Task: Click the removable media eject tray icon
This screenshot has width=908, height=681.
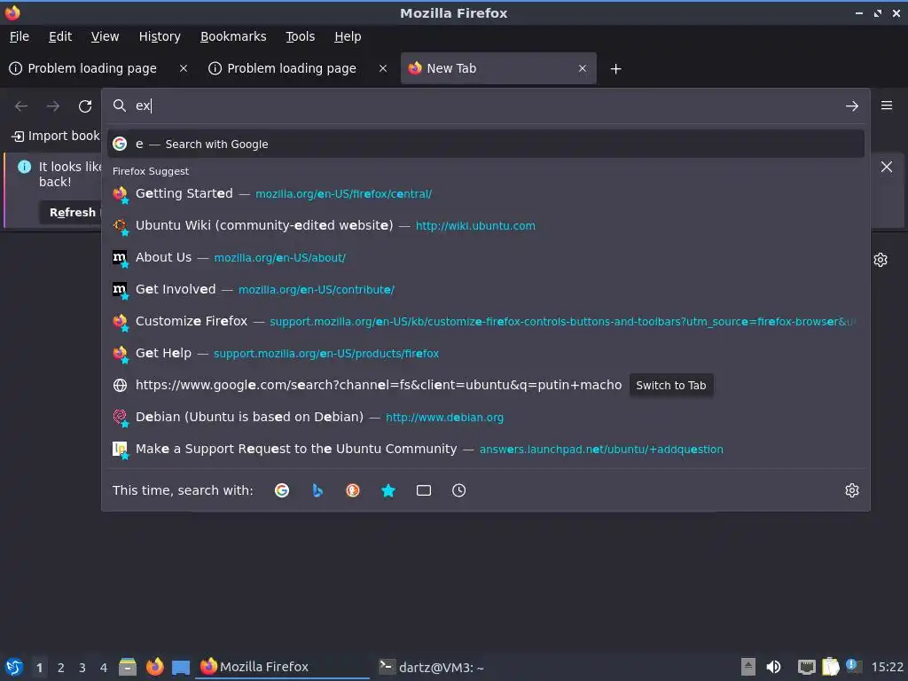Action: pyautogui.click(x=748, y=667)
